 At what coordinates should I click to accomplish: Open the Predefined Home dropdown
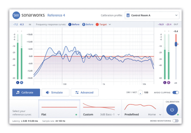click(155, 114)
